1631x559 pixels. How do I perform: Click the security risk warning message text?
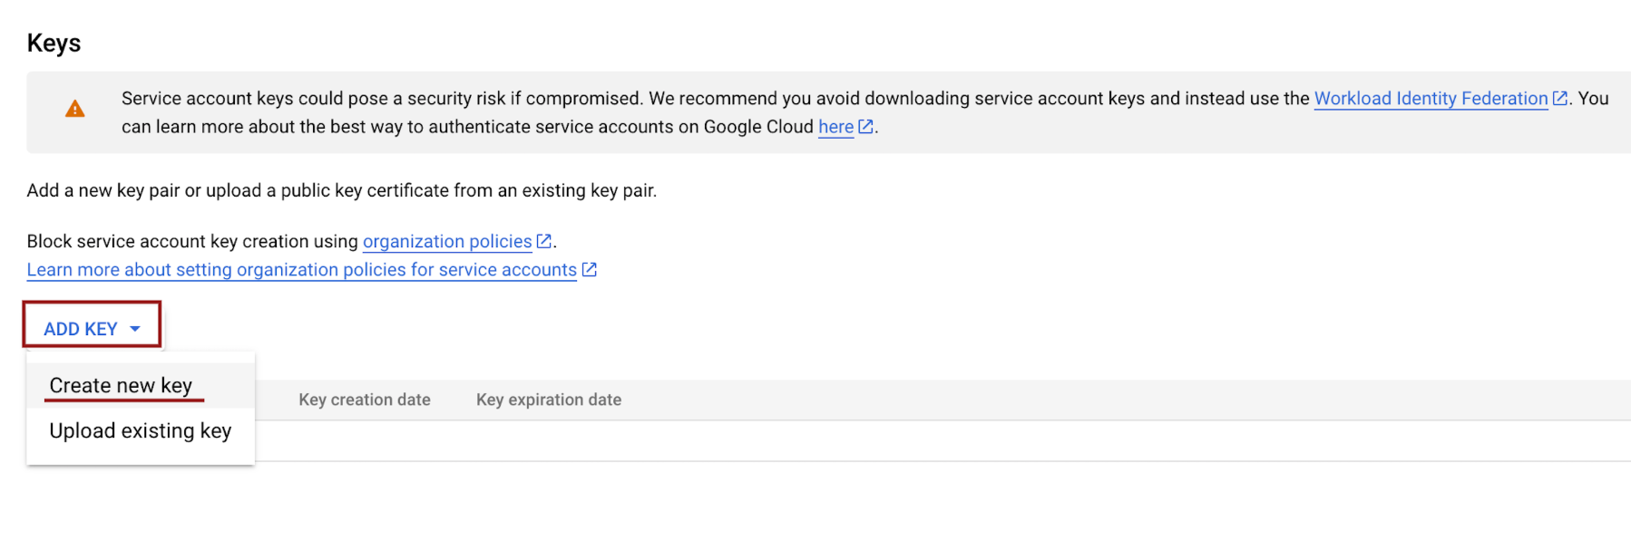[635, 99]
